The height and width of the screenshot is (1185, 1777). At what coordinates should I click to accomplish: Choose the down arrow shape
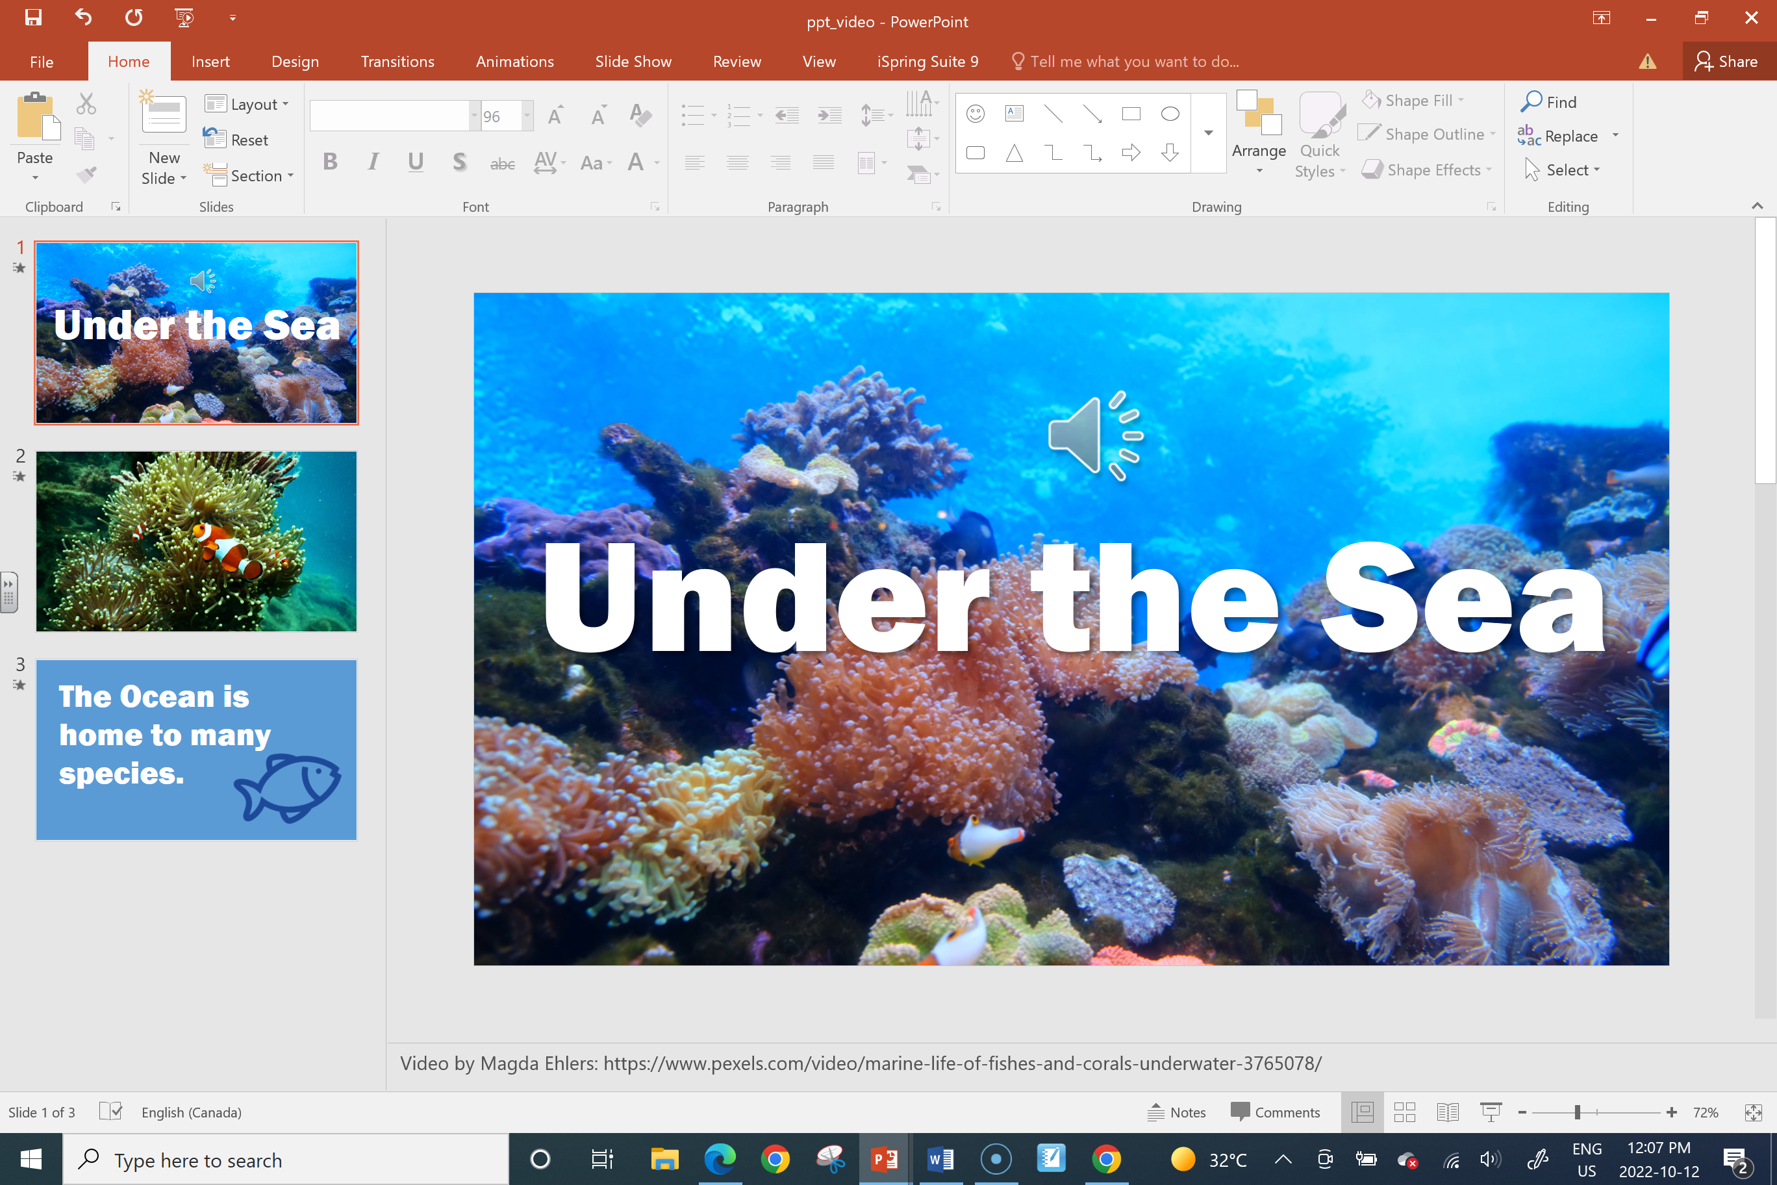pyautogui.click(x=1170, y=153)
